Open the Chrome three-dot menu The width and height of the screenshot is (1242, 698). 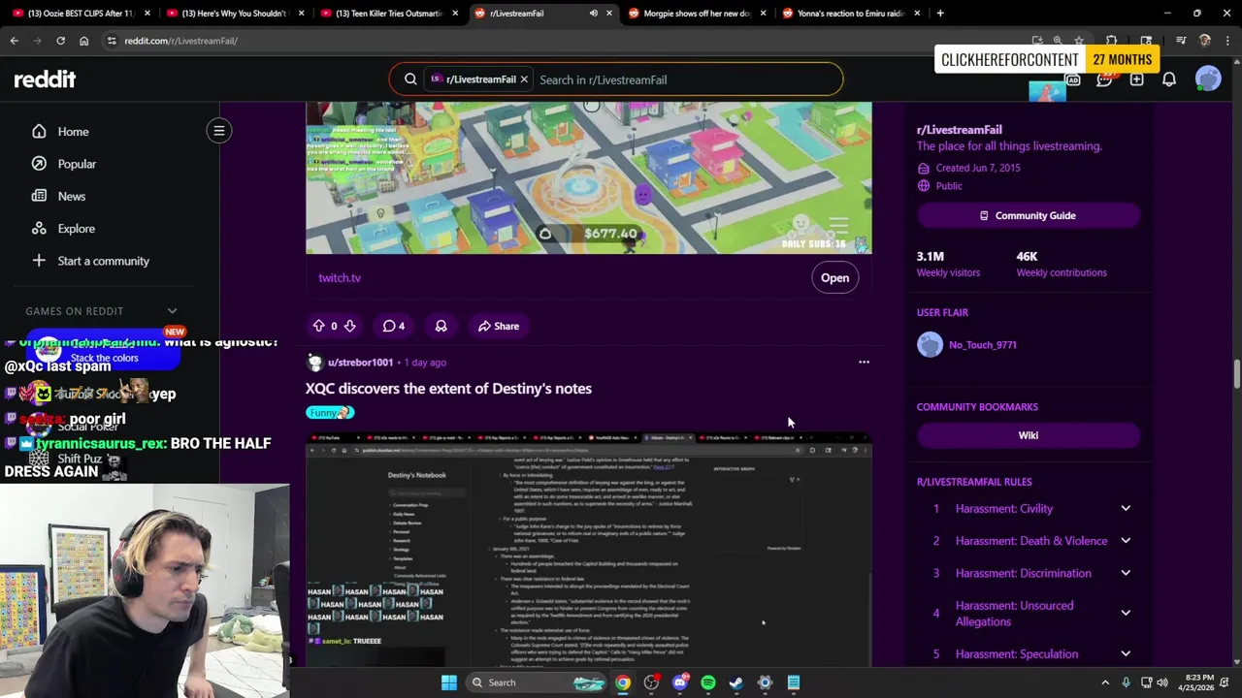click(1227, 41)
